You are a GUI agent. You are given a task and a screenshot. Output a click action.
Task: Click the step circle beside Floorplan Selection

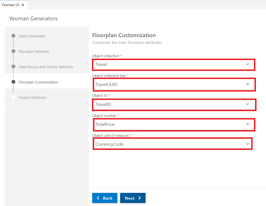(x=13, y=51)
